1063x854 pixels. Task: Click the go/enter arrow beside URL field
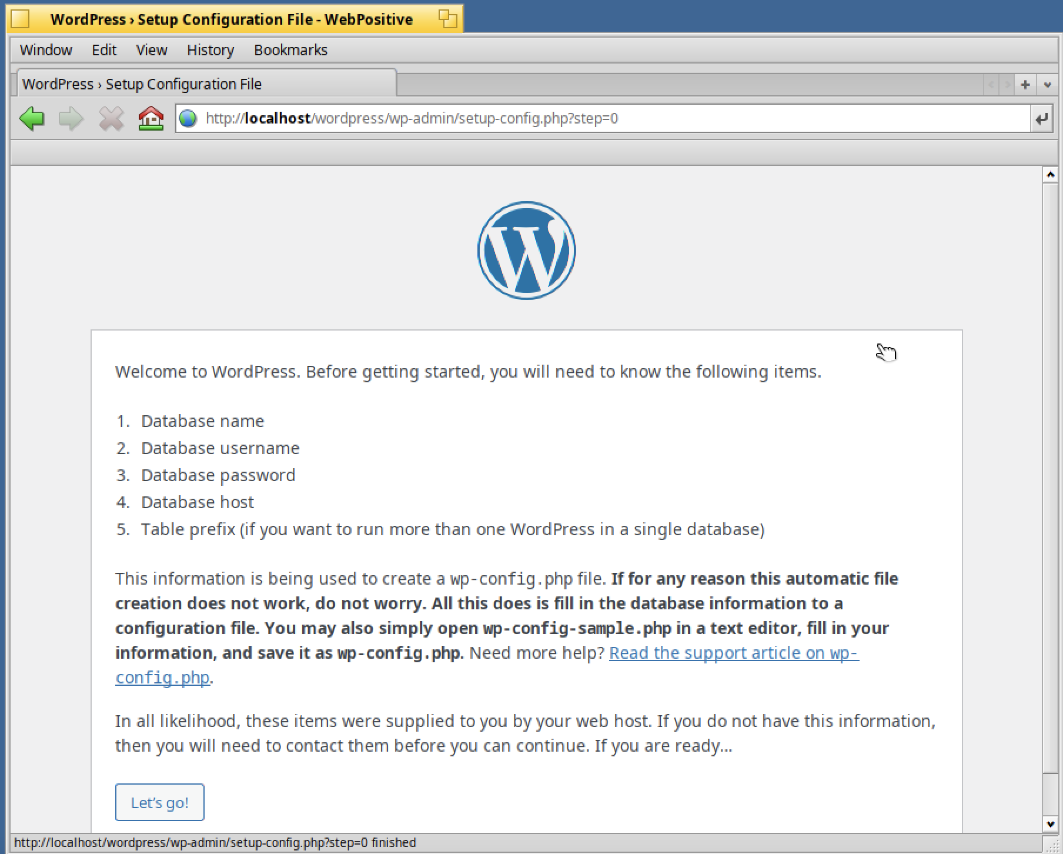[1041, 119]
